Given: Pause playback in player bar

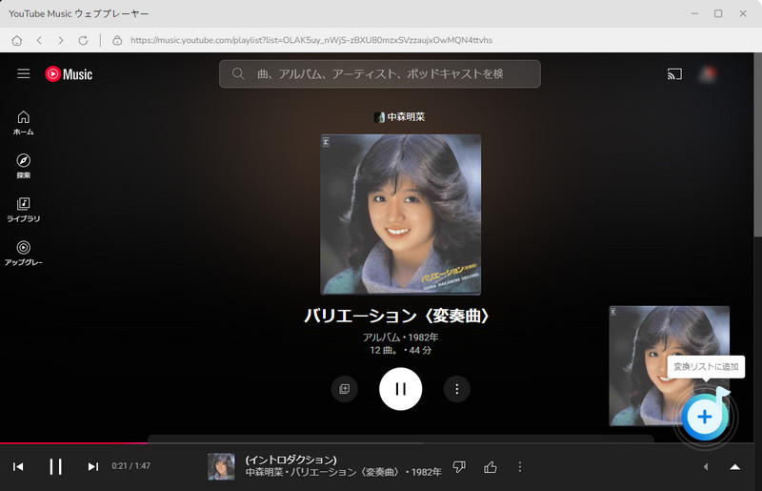Looking at the screenshot, I should (55, 466).
